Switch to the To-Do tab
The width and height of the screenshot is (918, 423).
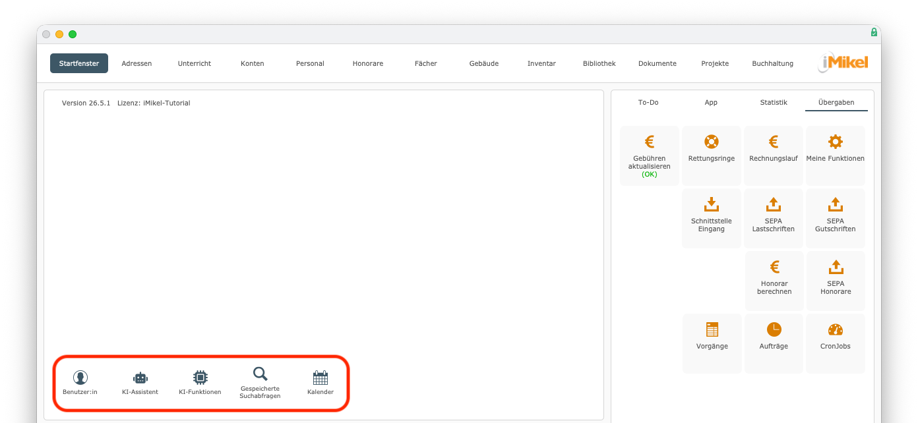648,102
